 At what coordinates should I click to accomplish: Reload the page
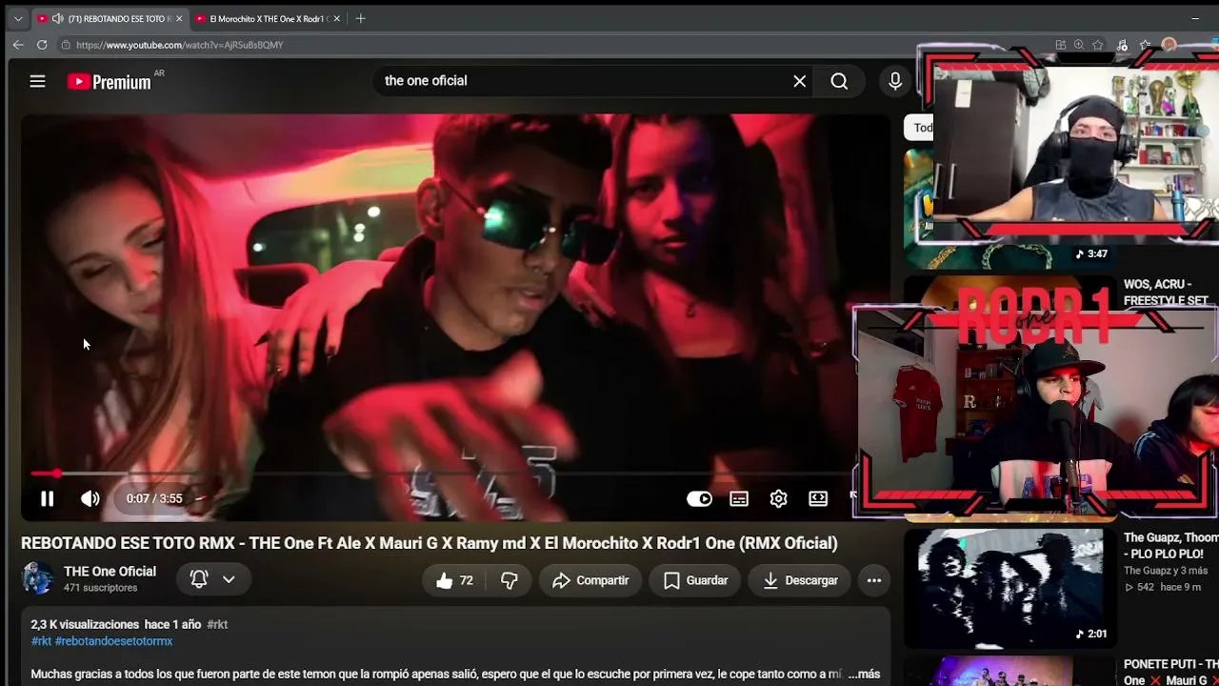(x=42, y=45)
